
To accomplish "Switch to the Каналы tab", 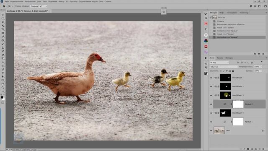I will point(220,58).
